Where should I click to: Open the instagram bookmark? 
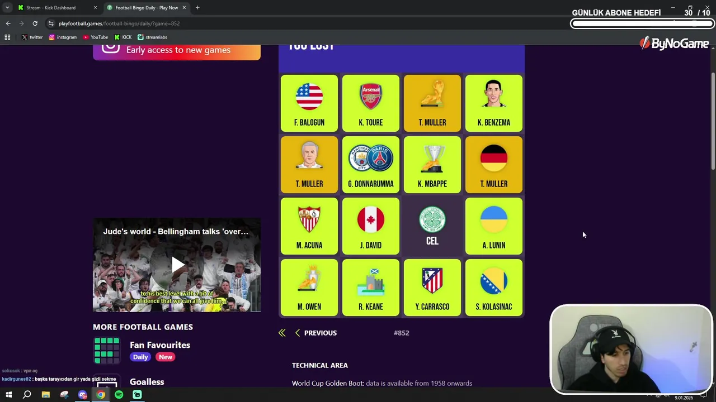pyautogui.click(x=63, y=37)
